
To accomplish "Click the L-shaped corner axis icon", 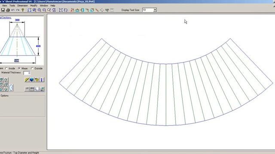I will coord(37,89).
